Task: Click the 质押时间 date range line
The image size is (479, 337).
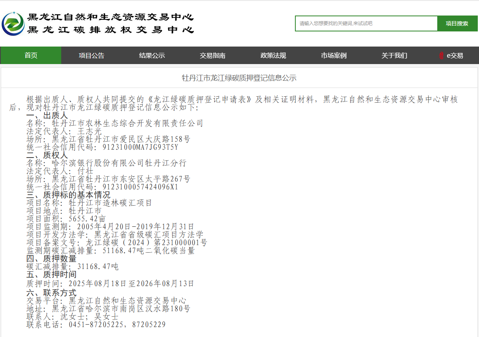Action: click(110, 284)
